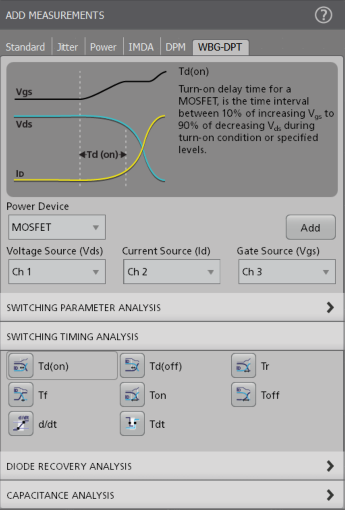Screen dimensions: 345x510
Task: Expand the Switching Parameter Analysis section
Action: pyautogui.click(x=172, y=308)
